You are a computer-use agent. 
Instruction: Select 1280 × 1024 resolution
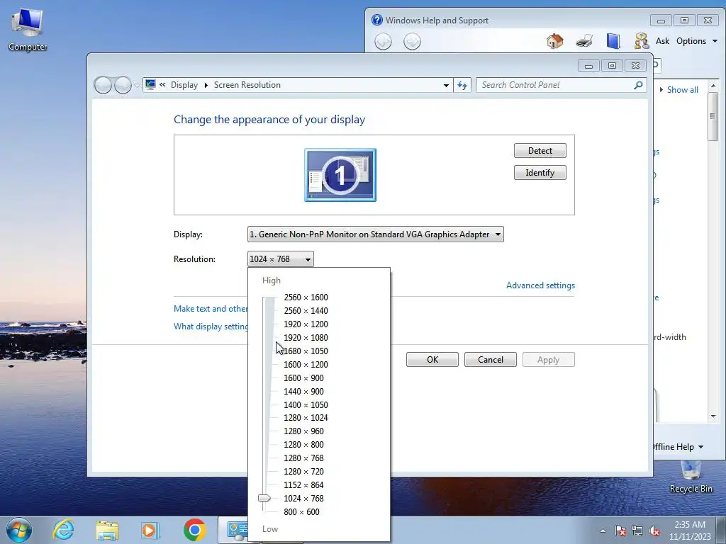click(306, 418)
